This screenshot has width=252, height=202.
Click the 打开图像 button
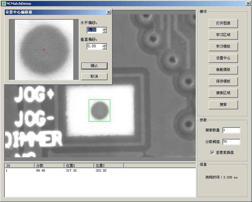click(x=223, y=23)
